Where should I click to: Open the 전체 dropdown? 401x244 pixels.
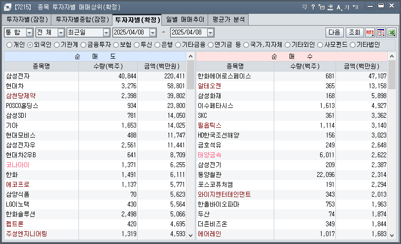pyautogui.click(x=61, y=33)
